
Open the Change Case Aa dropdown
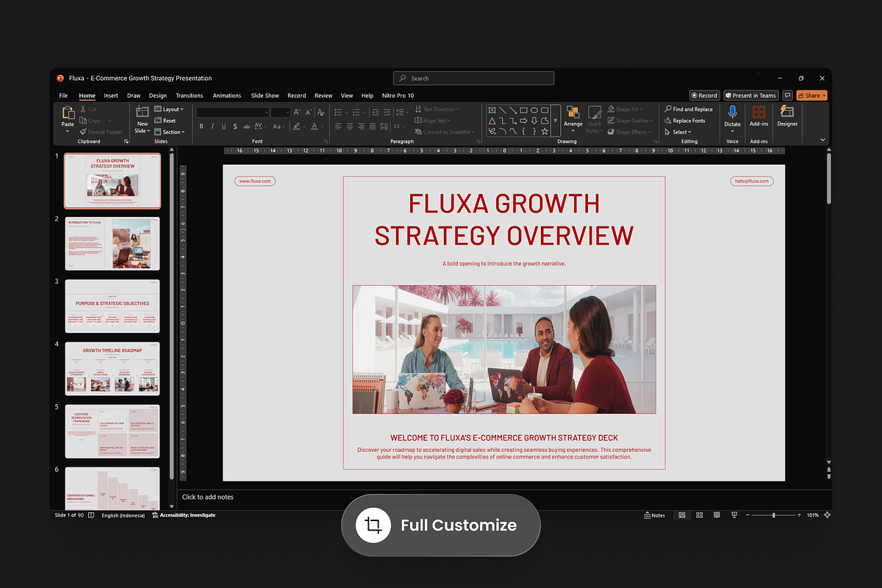[279, 126]
